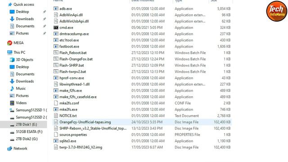Select the mke2fs.exe icon

56,109
